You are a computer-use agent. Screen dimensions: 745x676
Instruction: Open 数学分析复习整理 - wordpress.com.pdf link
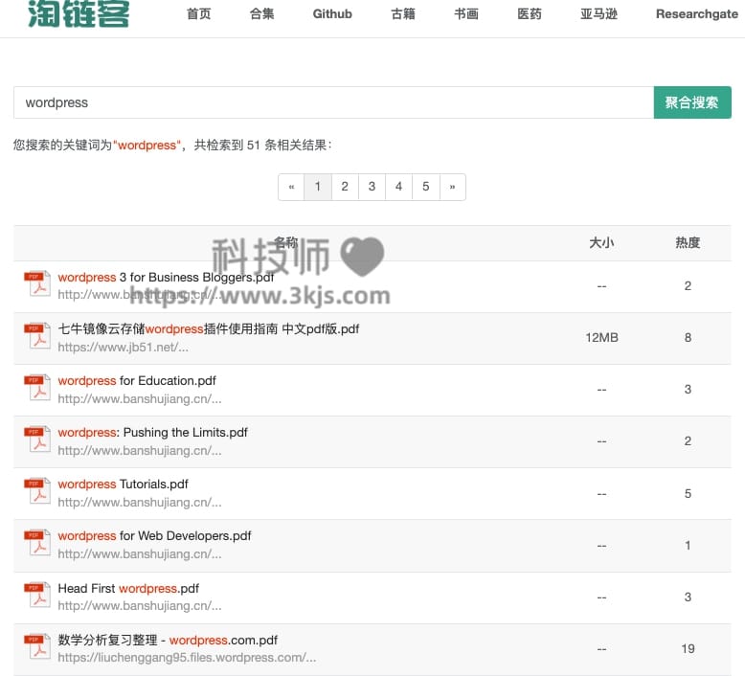[x=168, y=640]
